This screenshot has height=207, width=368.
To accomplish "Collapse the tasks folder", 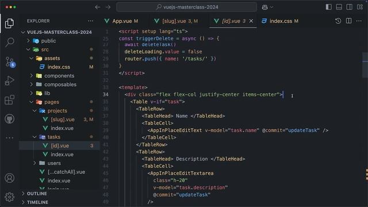I will click(x=34, y=137).
